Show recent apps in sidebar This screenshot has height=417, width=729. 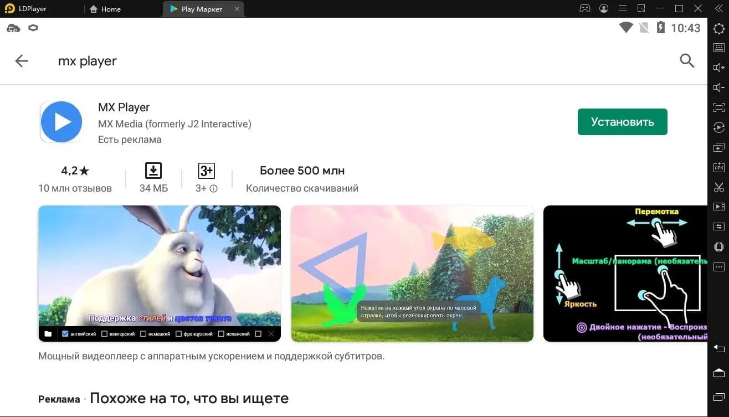click(718, 397)
